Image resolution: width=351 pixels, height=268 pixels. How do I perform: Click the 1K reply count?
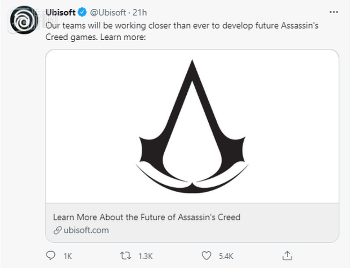[67, 256]
